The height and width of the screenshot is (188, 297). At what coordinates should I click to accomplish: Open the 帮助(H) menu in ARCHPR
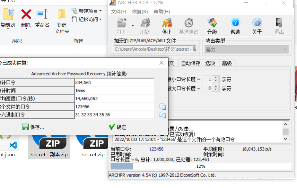(x=162, y=12)
